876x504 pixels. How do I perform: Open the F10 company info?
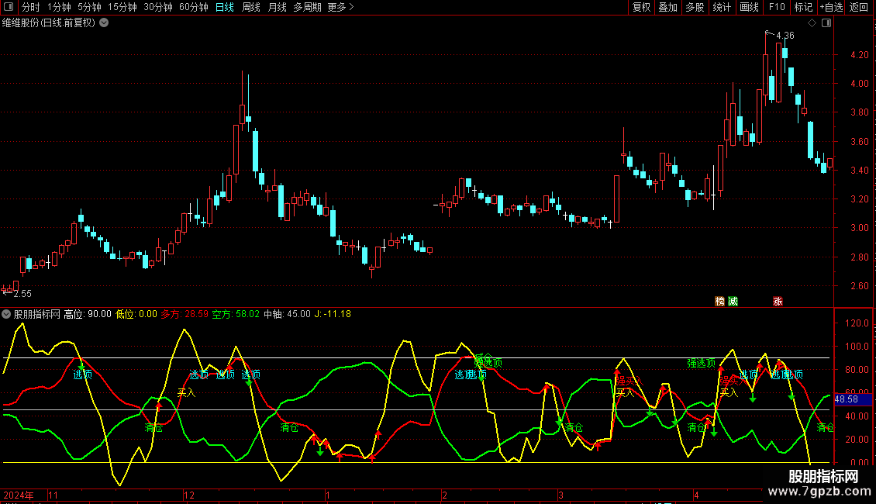click(776, 8)
